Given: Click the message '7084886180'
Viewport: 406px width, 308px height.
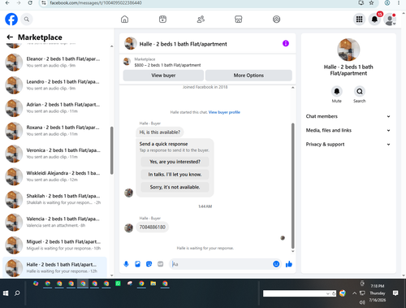Looking at the screenshot, I should tap(152, 228).
